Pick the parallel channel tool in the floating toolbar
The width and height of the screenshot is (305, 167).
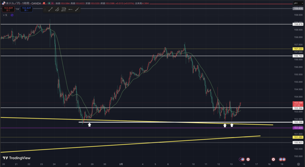point(57,9)
